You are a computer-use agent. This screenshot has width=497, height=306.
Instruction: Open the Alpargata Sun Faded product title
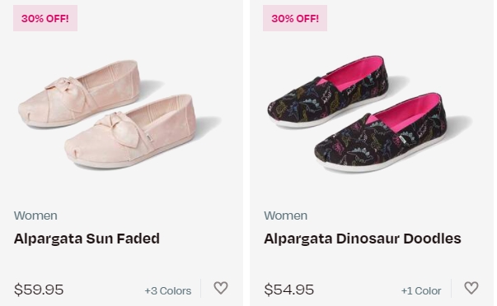coord(87,239)
